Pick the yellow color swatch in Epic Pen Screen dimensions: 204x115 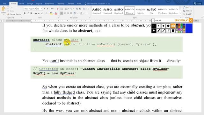(184, 30)
